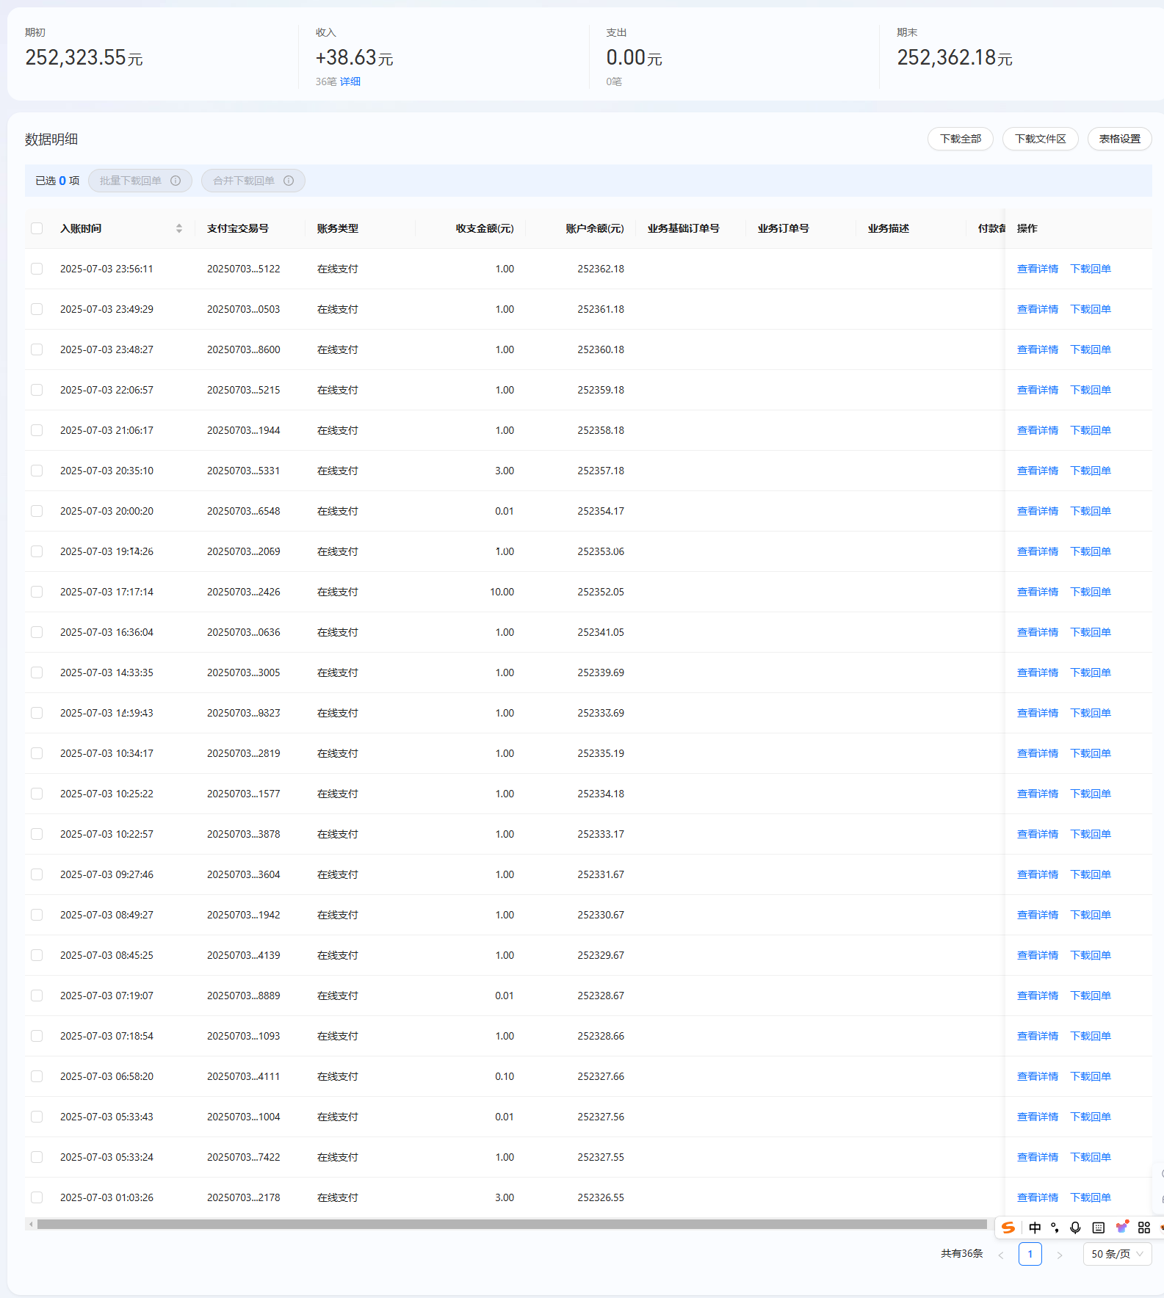Screen dimensions: 1164x1298
Task: Go to previous page arrow
Action: click(x=1001, y=1255)
